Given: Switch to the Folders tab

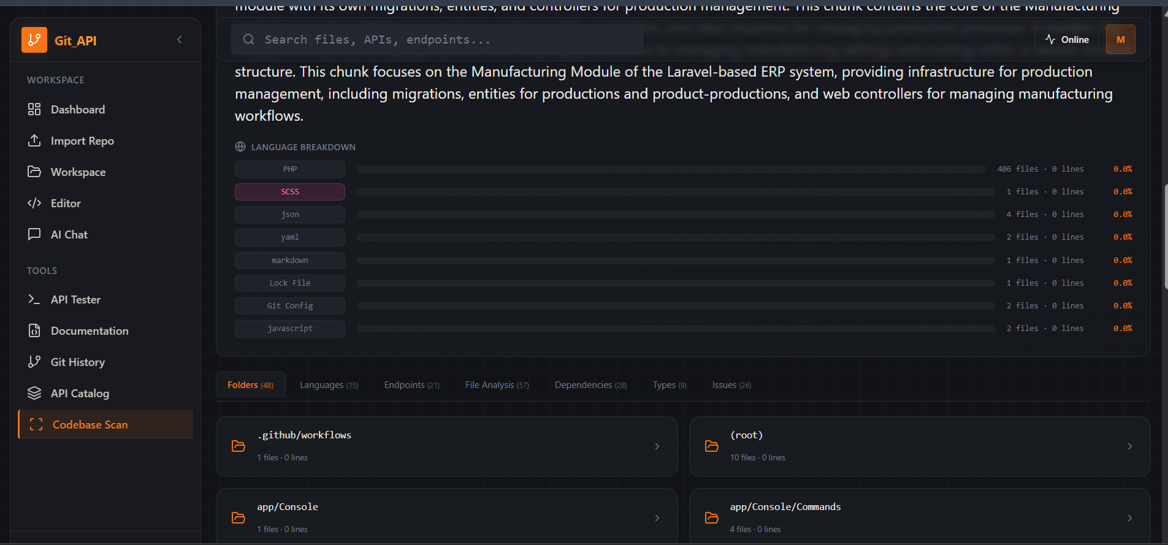Looking at the screenshot, I should (x=250, y=385).
